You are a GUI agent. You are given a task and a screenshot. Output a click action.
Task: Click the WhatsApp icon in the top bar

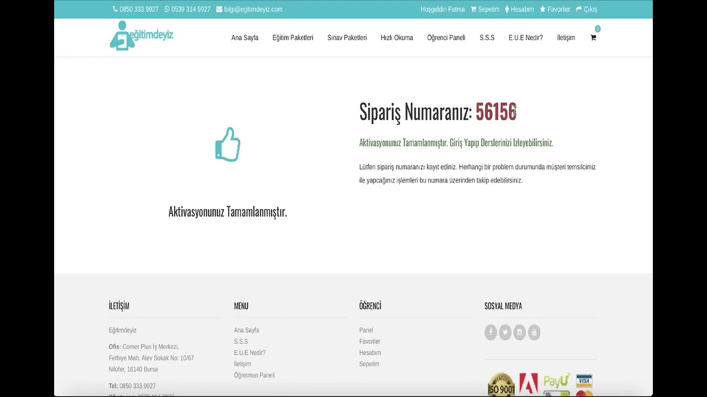point(167,9)
